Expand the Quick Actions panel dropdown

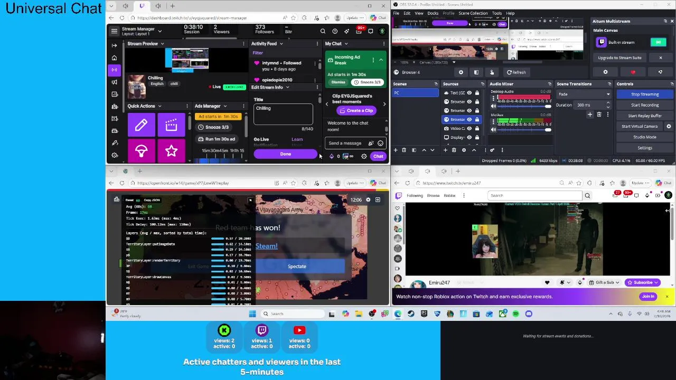coord(159,106)
